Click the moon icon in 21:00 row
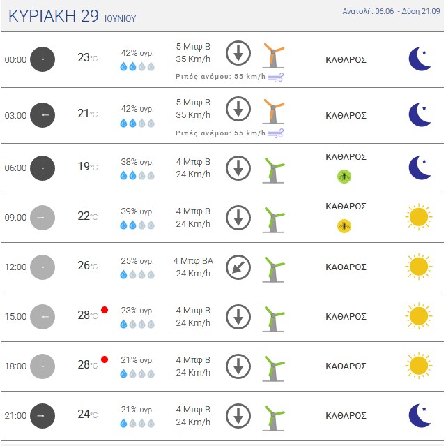The height and width of the screenshot is (446, 446). click(420, 415)
